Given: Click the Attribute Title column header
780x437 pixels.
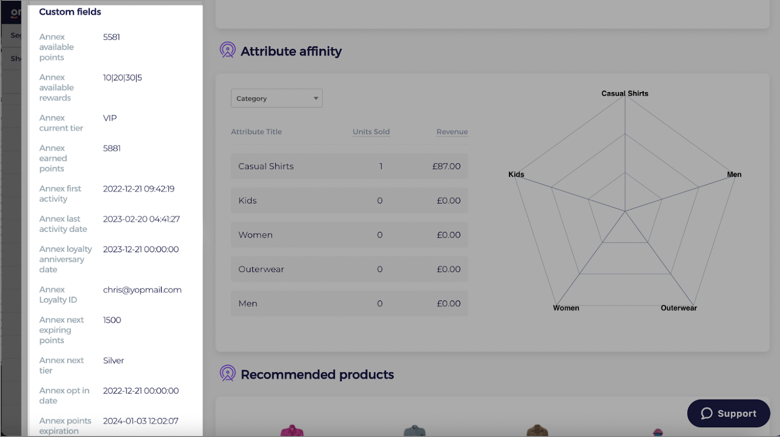Looking at the screenshot, I should pyautogui.click(x=256, y=132).
